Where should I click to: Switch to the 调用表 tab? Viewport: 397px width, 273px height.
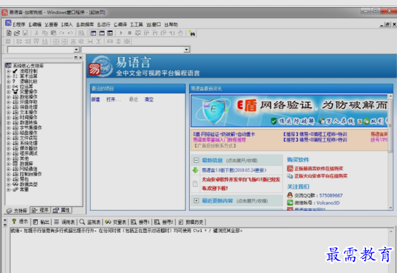[x=65, y=222]
